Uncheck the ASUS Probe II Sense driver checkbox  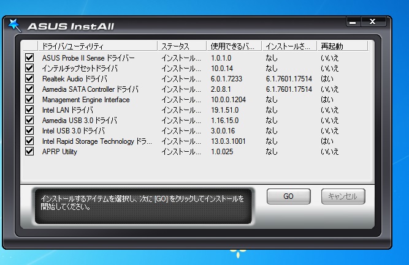29,58
